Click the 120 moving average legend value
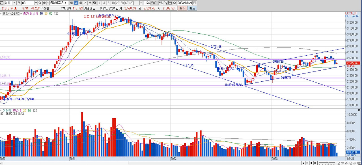 click(x=56, y=14)
